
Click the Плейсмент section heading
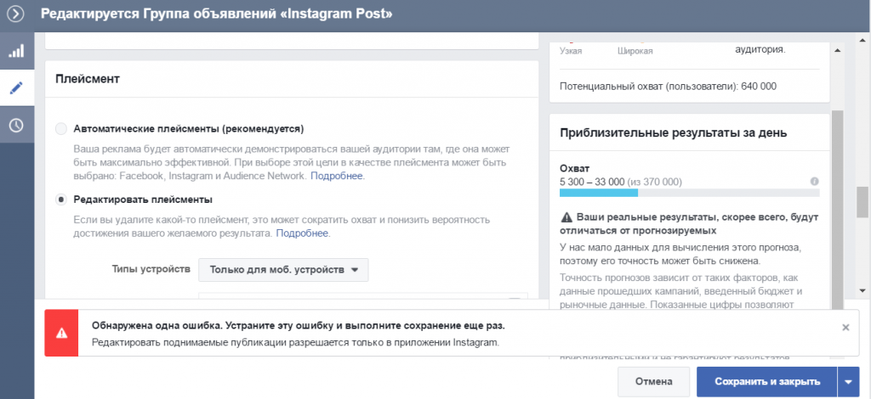[88, 79]
